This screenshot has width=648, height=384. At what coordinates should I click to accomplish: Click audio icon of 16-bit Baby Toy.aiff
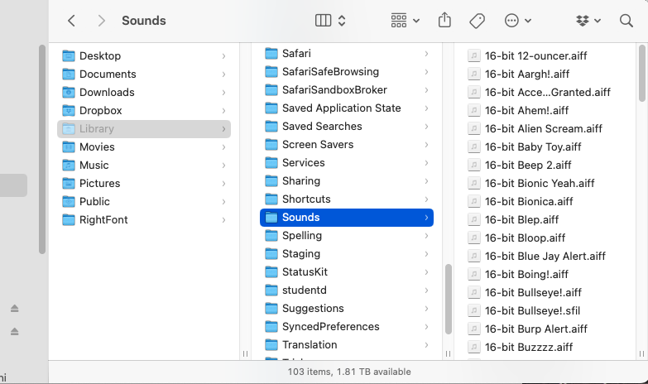(474, 146)
